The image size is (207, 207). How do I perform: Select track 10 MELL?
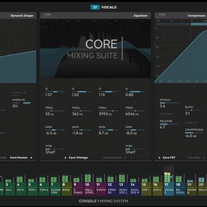point(90,189)
